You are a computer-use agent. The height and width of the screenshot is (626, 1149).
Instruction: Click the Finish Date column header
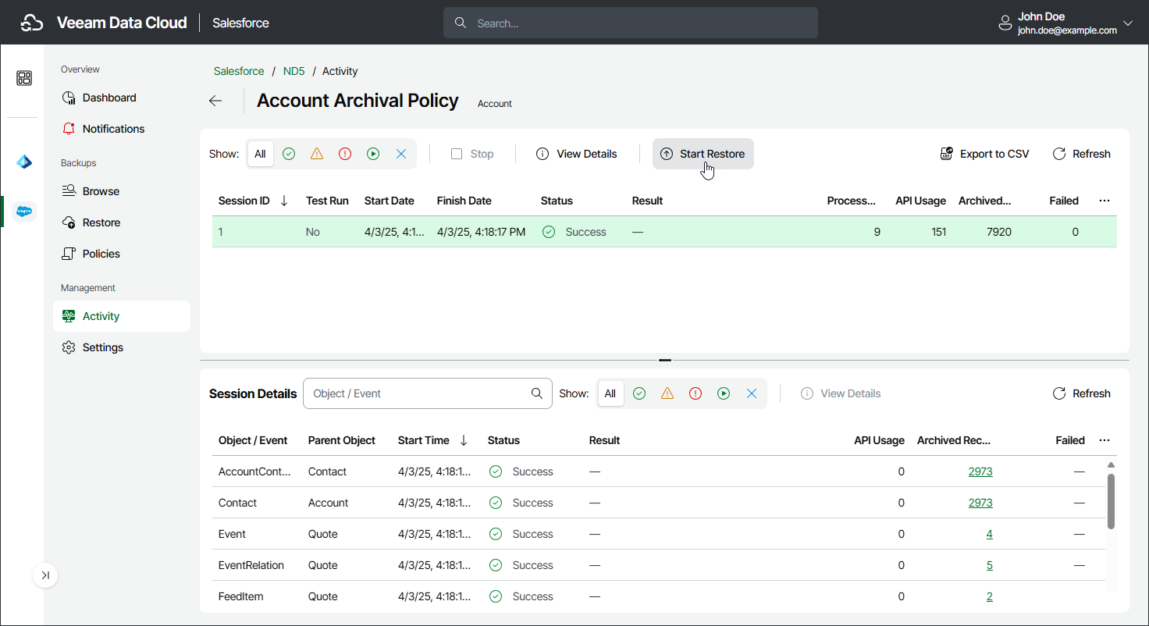[464, 201]
